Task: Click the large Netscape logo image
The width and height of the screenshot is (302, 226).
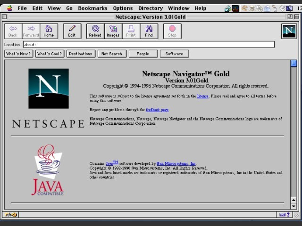Action: (x=49, y=89)
